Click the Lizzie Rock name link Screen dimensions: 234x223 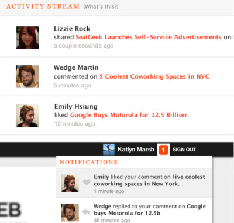coord(72,29)
